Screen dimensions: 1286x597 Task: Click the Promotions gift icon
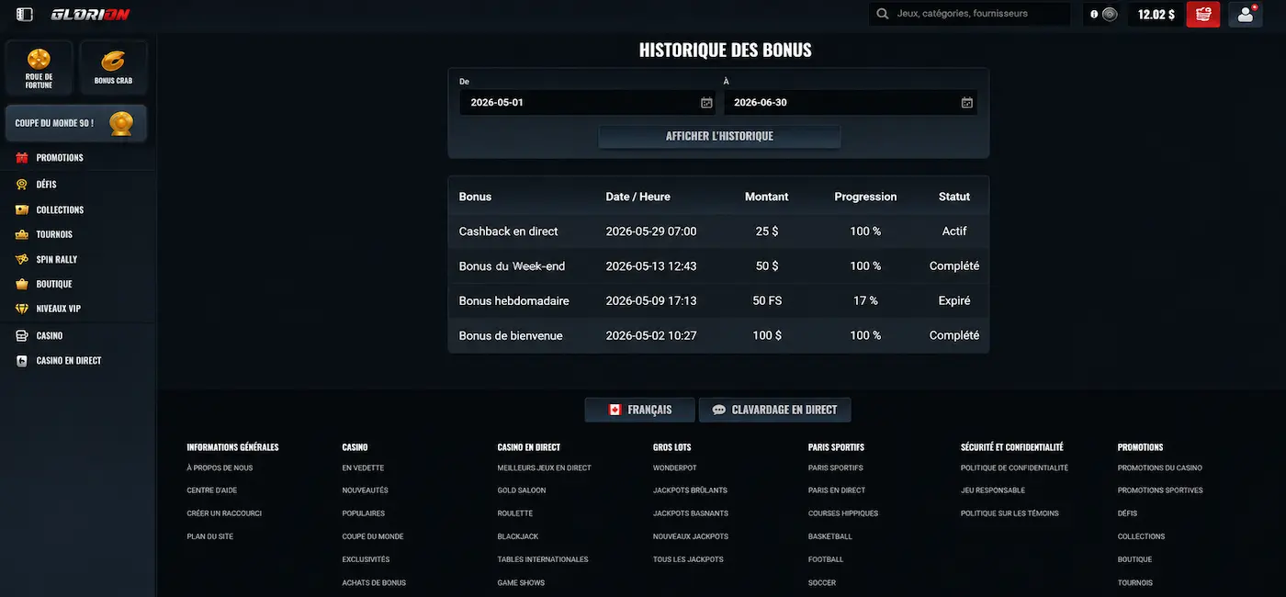tap(22, 158)
